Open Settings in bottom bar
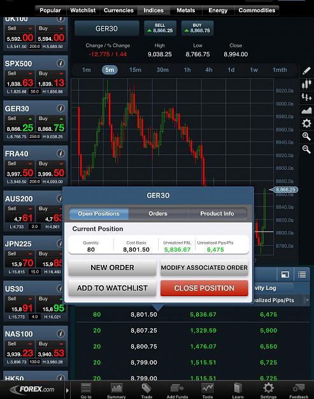The height and width of the screenshot is (399, 314). pos(268,391)
